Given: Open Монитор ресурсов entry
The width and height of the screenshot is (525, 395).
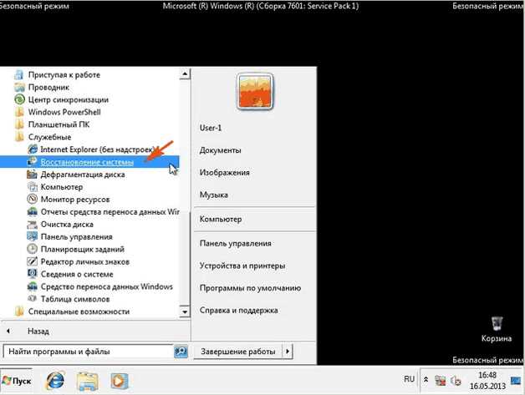Looking at the screenshot, I should click(x=75, y=200).
